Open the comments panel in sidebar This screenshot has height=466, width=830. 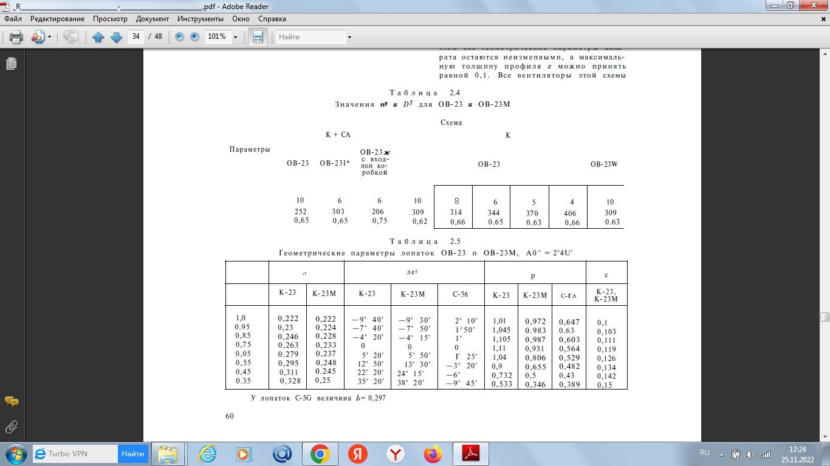(x=11, y=402)
